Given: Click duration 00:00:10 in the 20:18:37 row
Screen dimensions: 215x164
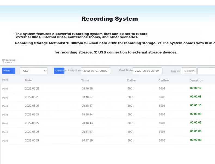Looking at the screenshot, I should click(x=196, y=105).
